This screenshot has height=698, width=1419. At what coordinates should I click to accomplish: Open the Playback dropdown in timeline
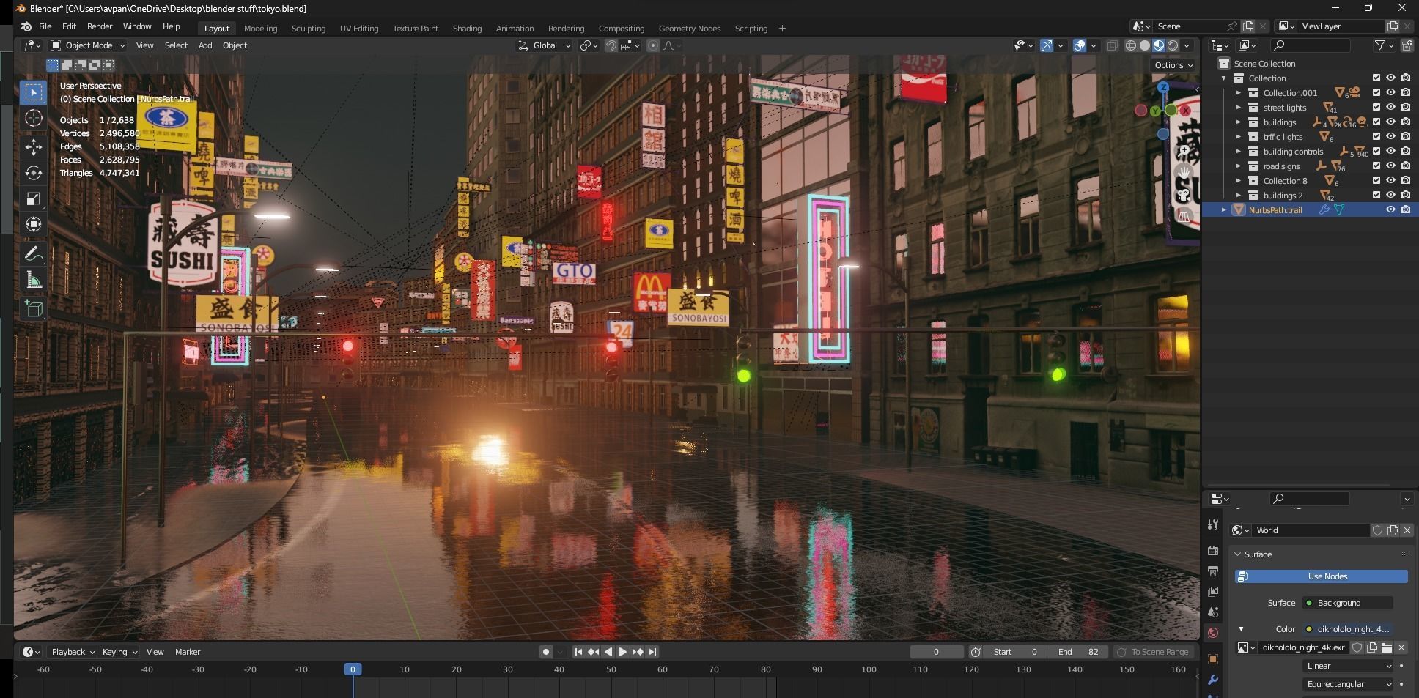tap(72, 652)
